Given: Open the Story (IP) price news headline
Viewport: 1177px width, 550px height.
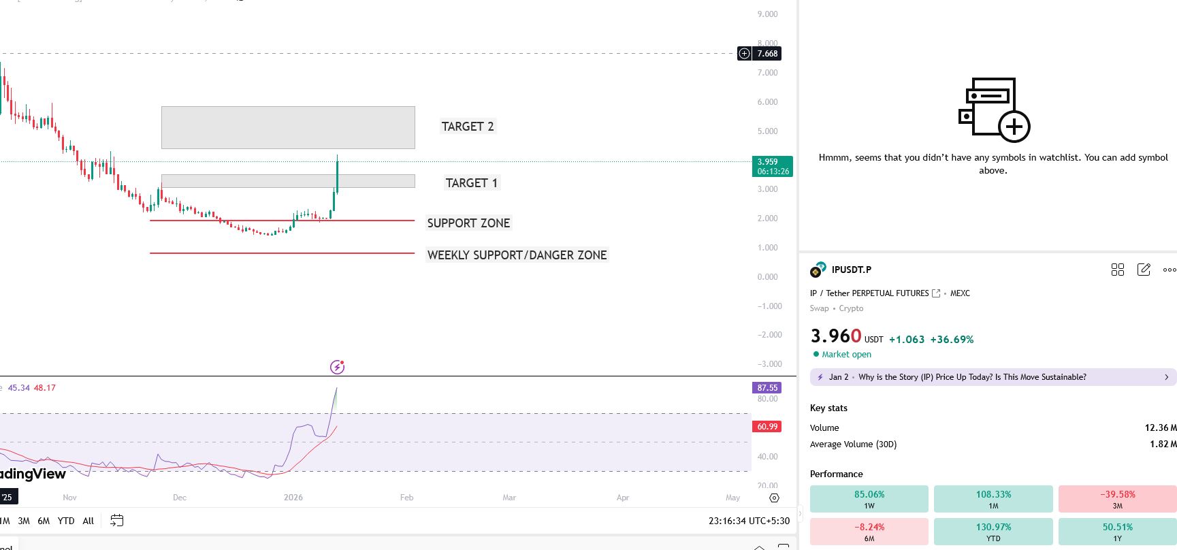Looking at the screenshot, I should [x=972, y=377].
